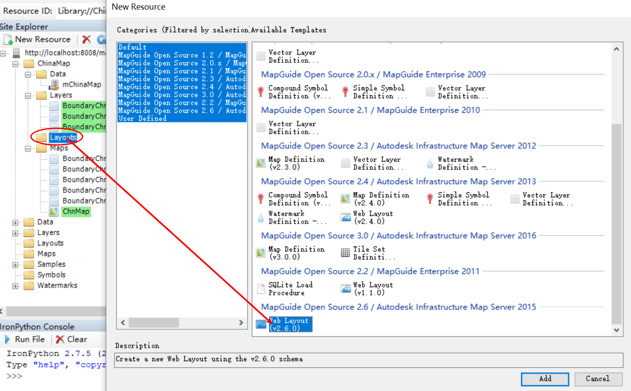
Task: Select the mChinaMap feature source icon
Action: tap(54, 85)
